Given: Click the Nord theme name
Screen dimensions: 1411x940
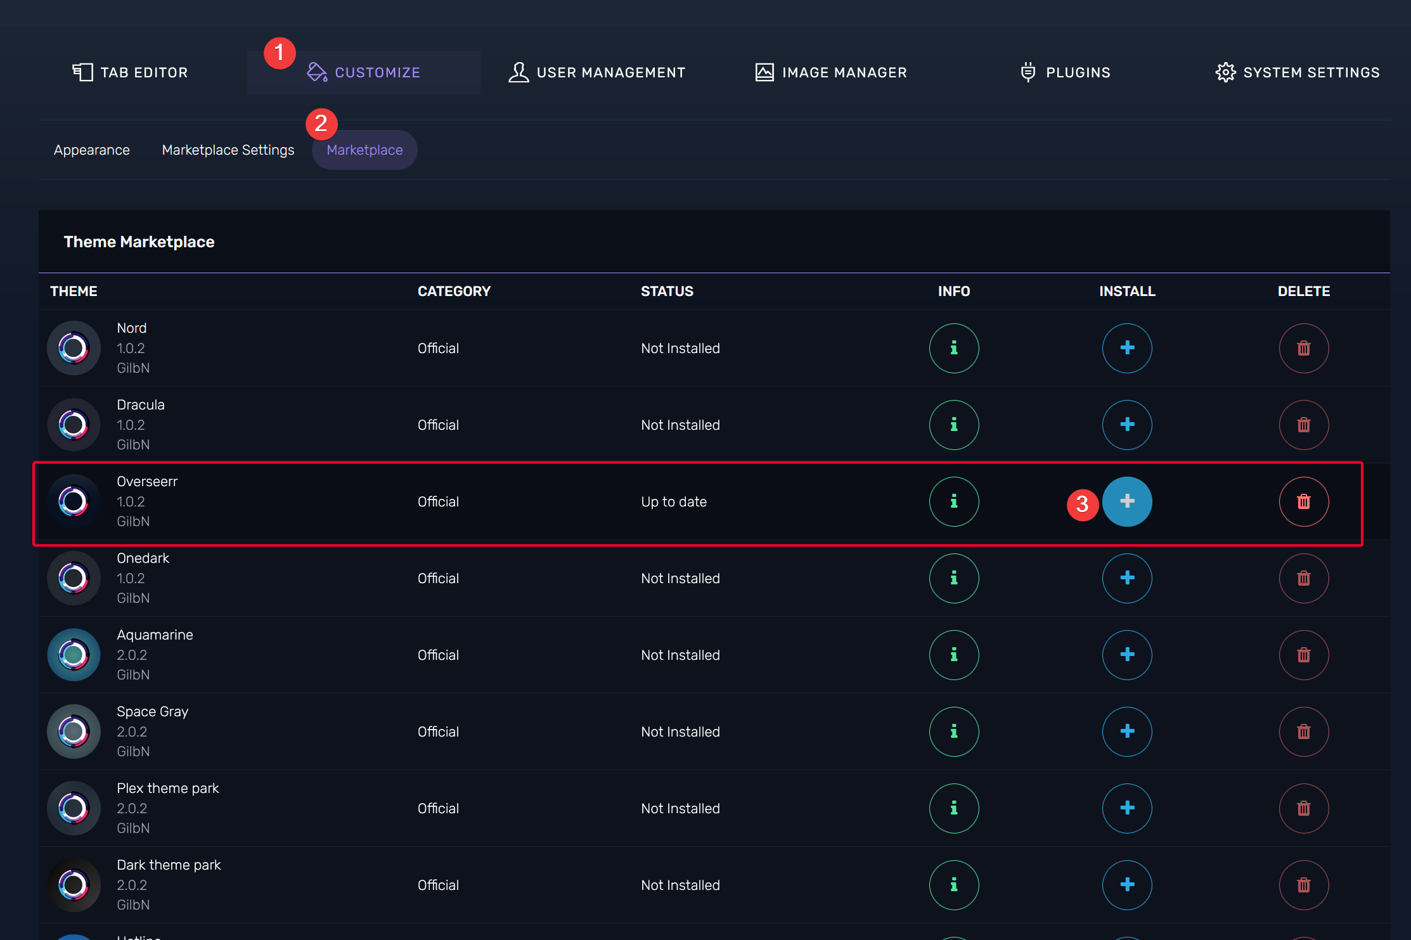Looking at the screenshot, I should pos(132,328).
